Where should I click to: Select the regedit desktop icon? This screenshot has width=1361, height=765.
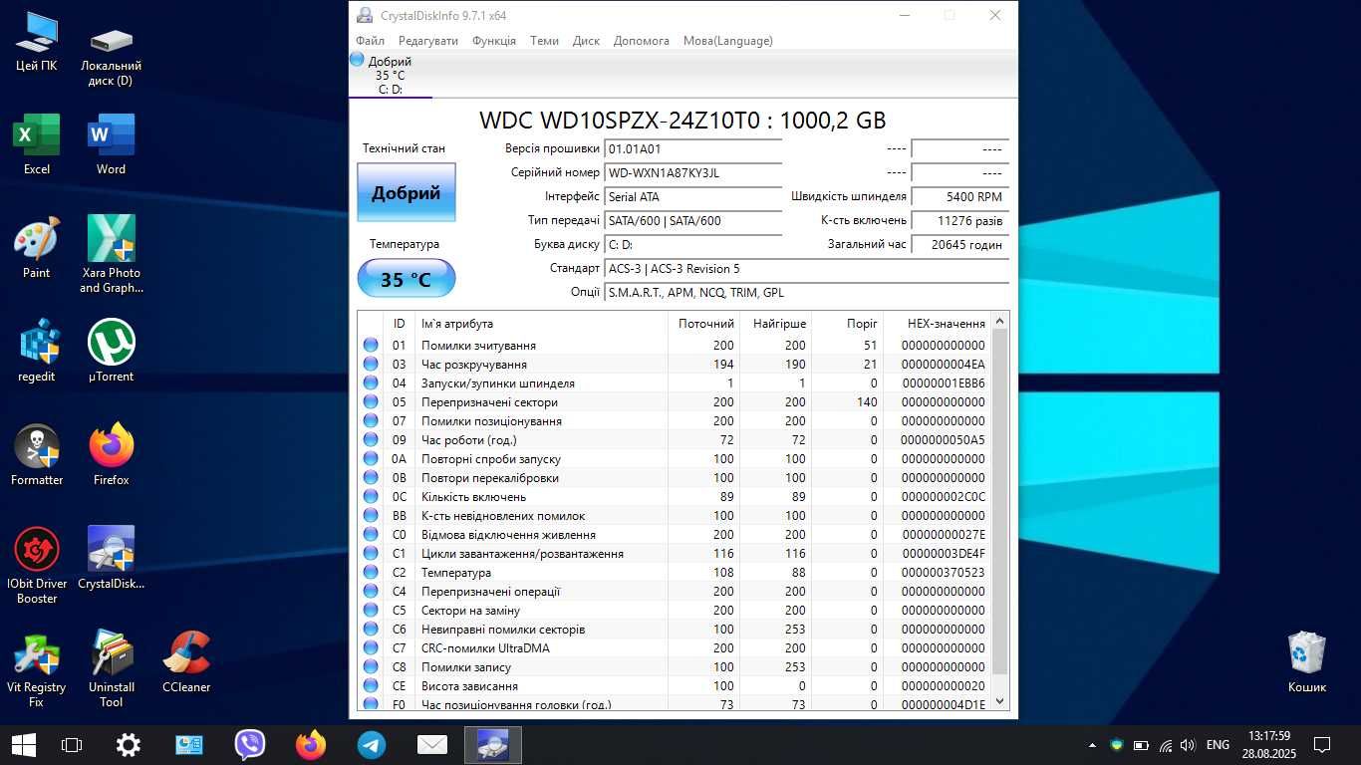coord(37,352)
